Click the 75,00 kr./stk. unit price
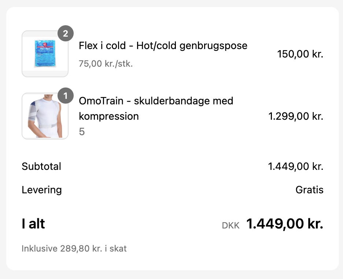343x279 pixels. tap(106, 64)
